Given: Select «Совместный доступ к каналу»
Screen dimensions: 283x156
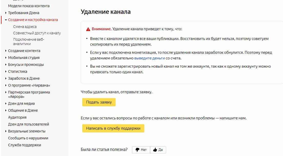Looking at the screenshot, I should (x=37, y=33).
